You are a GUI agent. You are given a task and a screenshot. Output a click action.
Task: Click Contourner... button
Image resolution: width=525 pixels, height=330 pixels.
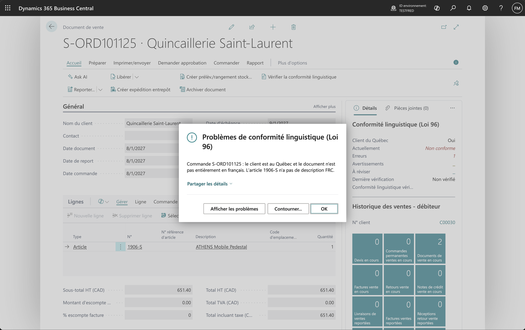288,209
